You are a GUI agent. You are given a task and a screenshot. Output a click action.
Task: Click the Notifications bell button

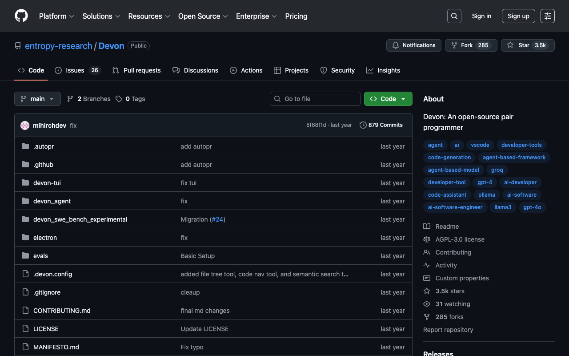coord(413,45)
